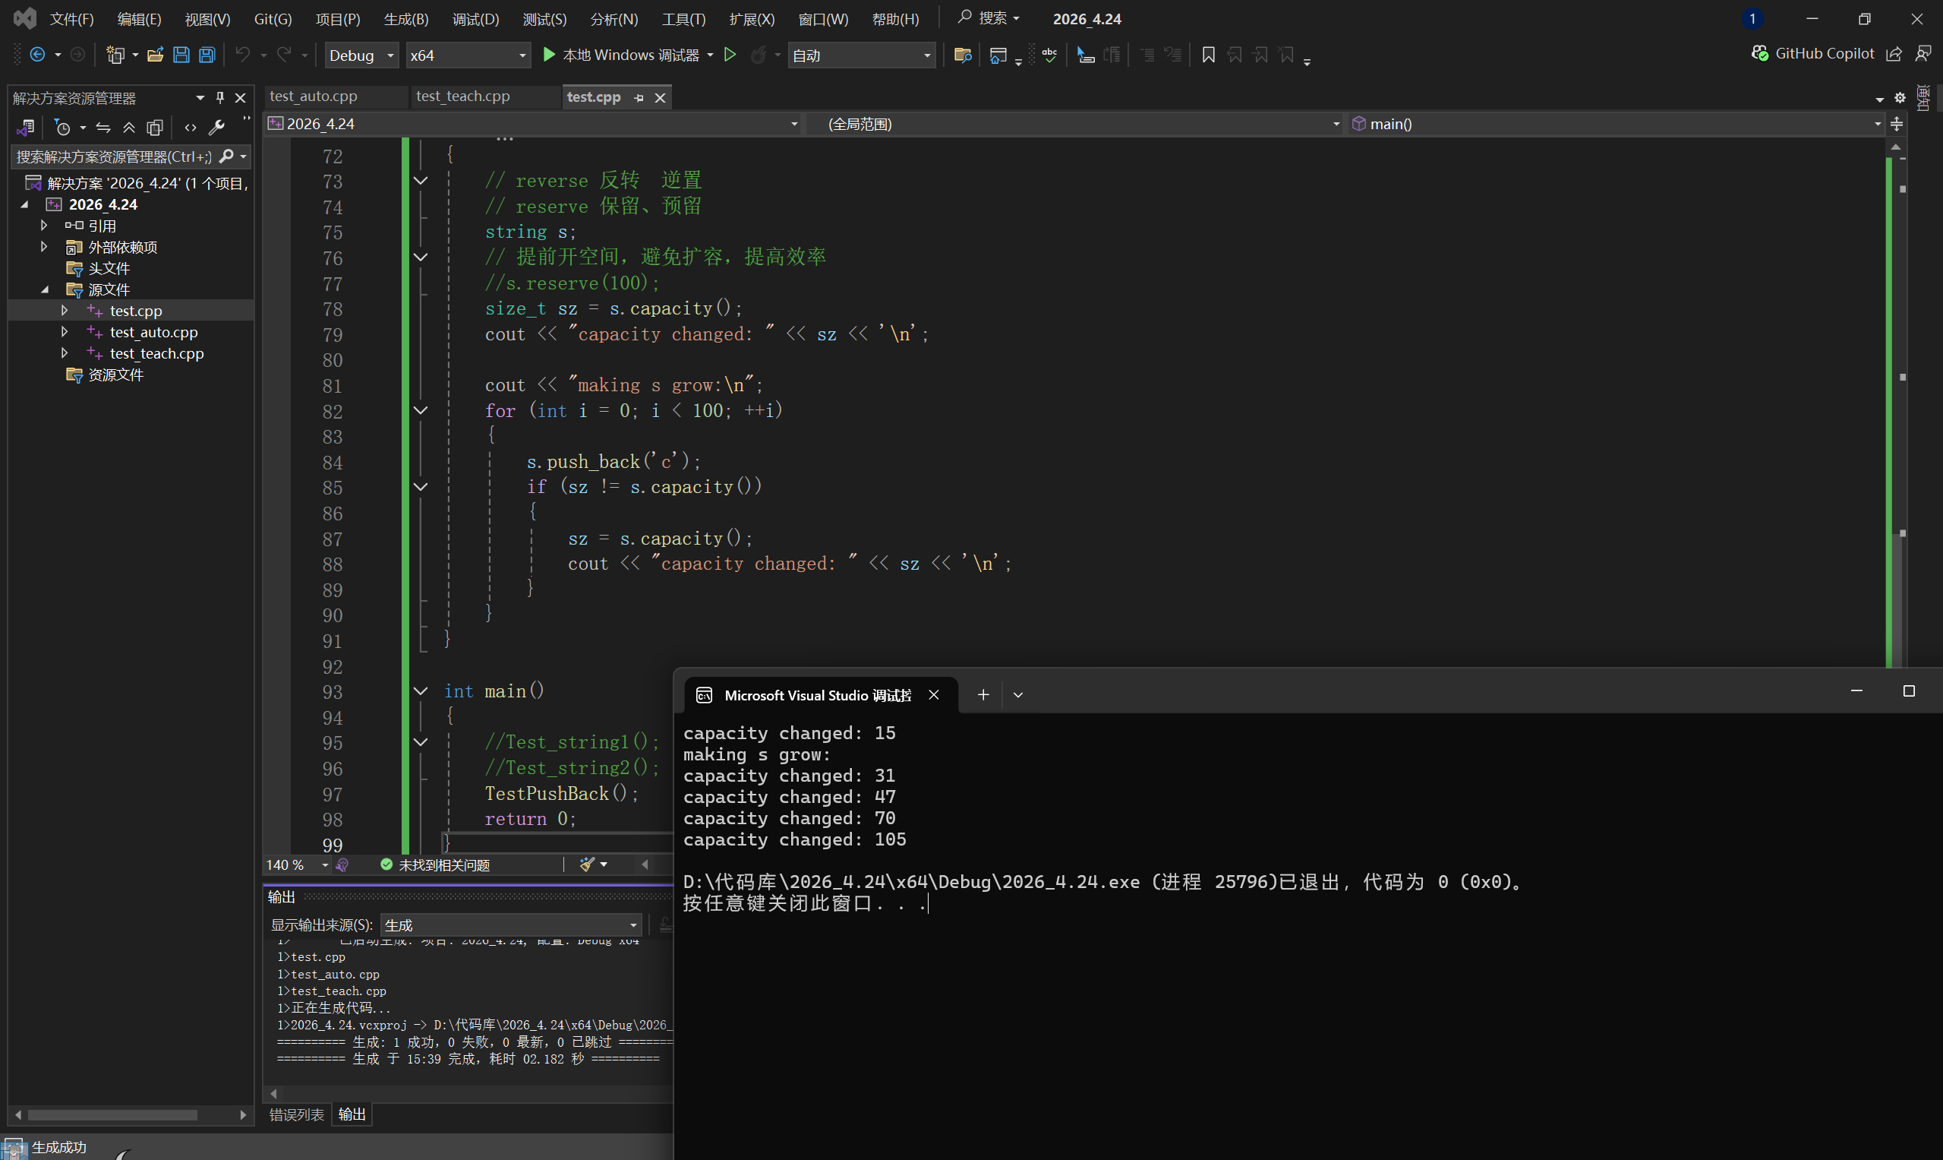
Task: Click the Open File folder icon
Action: (x=155, y=55)
